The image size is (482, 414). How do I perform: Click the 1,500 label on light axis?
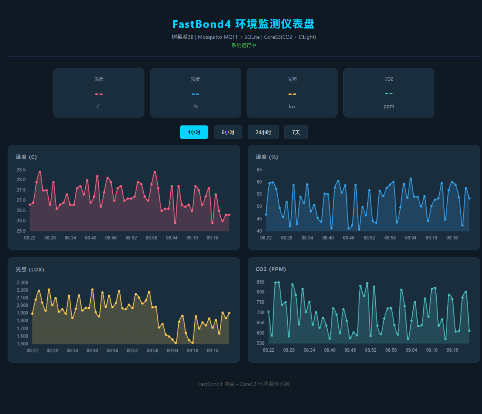(22, 344)
